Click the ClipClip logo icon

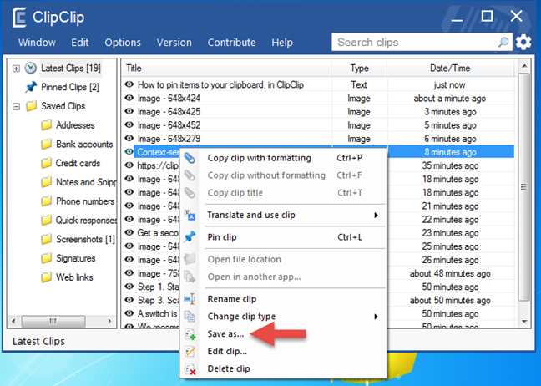pos(19,18)
